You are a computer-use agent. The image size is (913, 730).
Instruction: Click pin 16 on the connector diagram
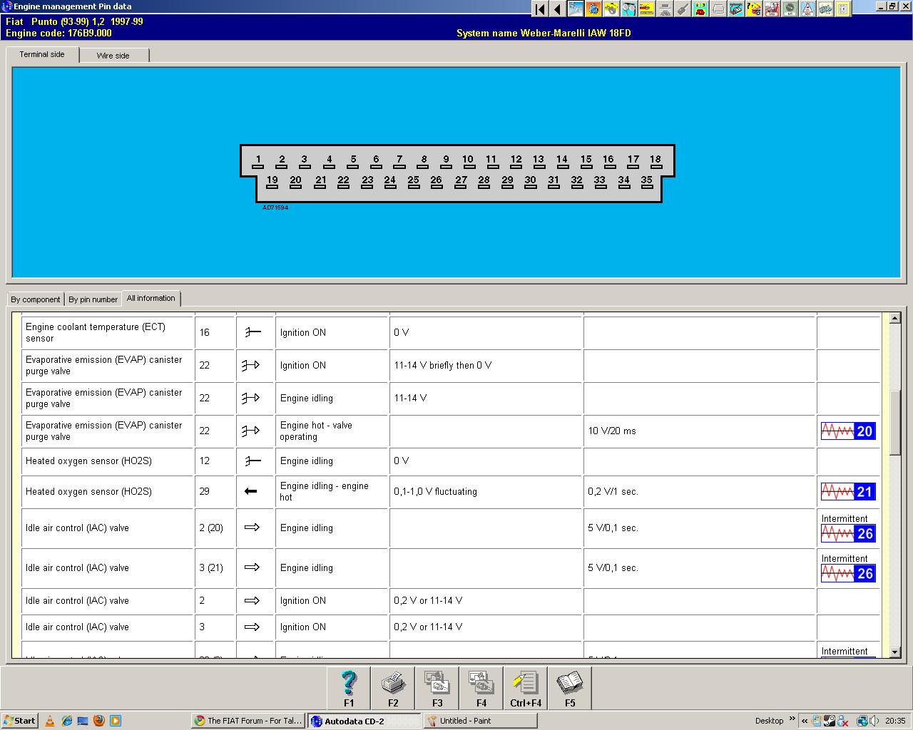(608, 161)
